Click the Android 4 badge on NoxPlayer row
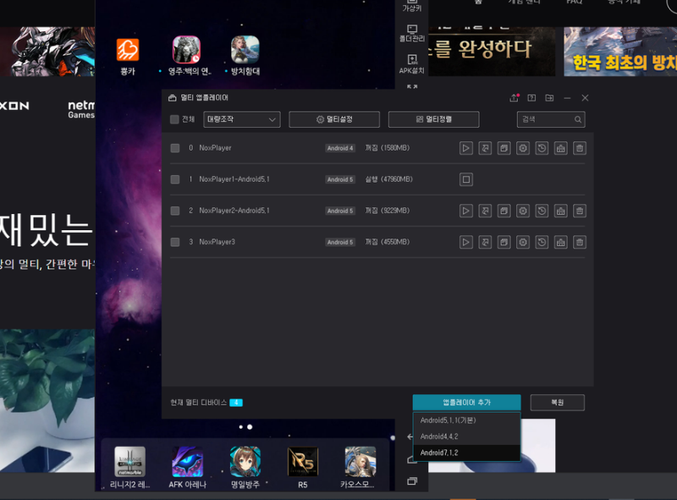The width and height of the screenshot is (677, 500). point(340,148)
